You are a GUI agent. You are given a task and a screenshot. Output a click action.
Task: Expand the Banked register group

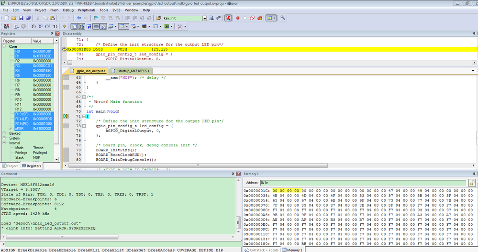click(x=4, y=133)
